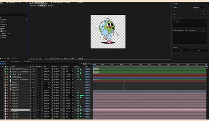209x121 pixels.
Task: Click green label color of layer 1
Action: 6,68
